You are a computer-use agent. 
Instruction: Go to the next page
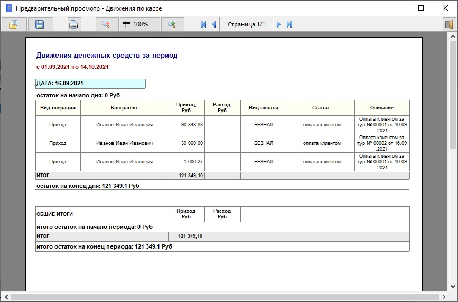pyautogui.click(x=279, y=24)
